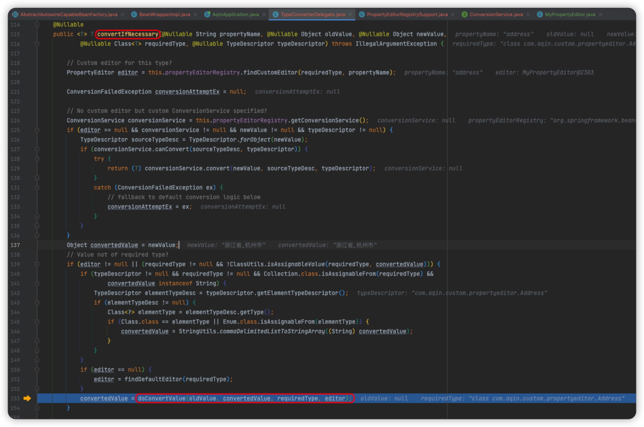Select the TypeConverterDelegate.java tab
The height and width of the screenshot is (427, 644).
click(313, 14)
